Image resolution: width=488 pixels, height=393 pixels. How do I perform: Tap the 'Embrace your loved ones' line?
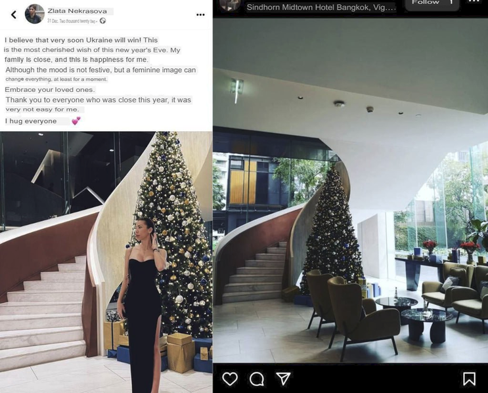pos(49,89)
